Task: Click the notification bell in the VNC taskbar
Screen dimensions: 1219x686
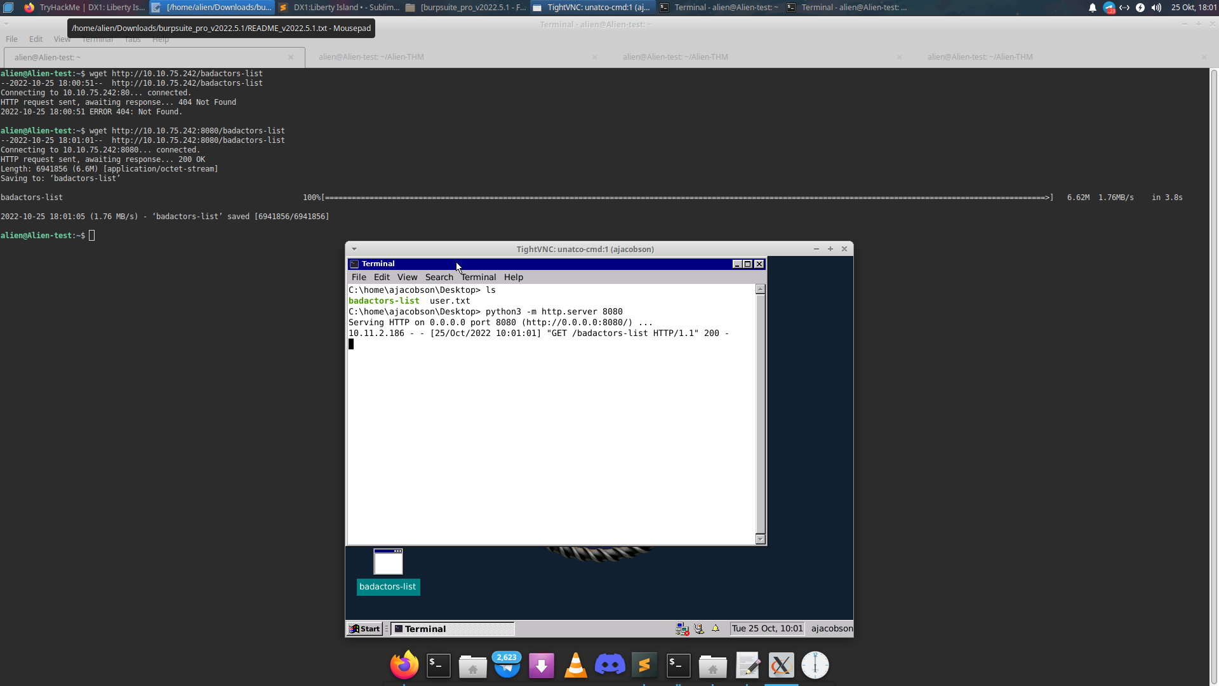Action: coord(715,628)
